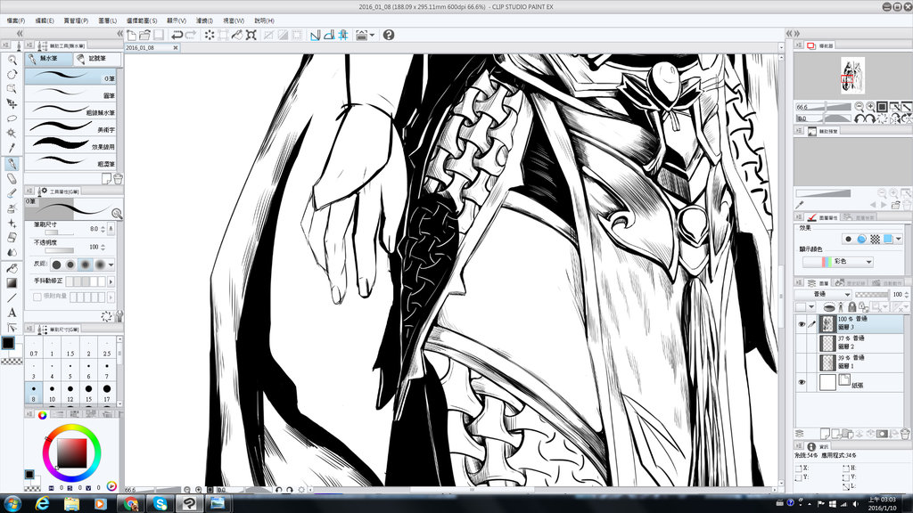This screenshot has width=913, height=513.
Task: Open the anti-aliasing options dropdown arrow
Action: click(x=111, y=265)
